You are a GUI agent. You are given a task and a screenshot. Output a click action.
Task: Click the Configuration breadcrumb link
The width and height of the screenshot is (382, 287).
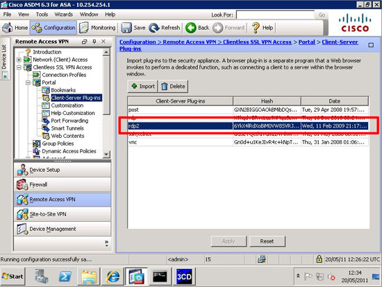pos(138,42)
